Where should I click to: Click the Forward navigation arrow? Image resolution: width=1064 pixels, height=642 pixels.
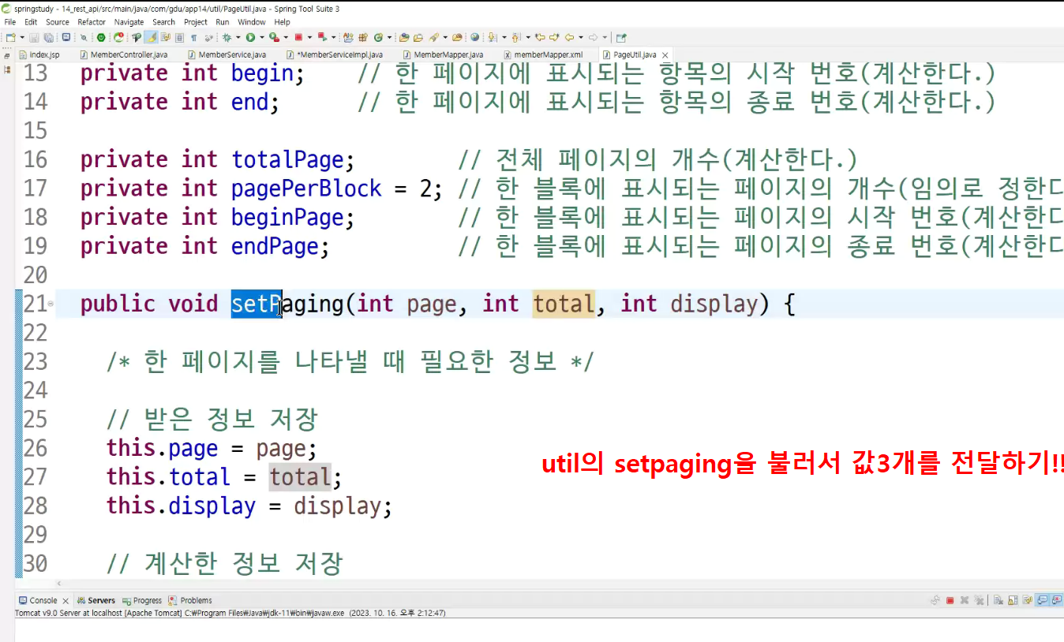(x=593, y=37)
